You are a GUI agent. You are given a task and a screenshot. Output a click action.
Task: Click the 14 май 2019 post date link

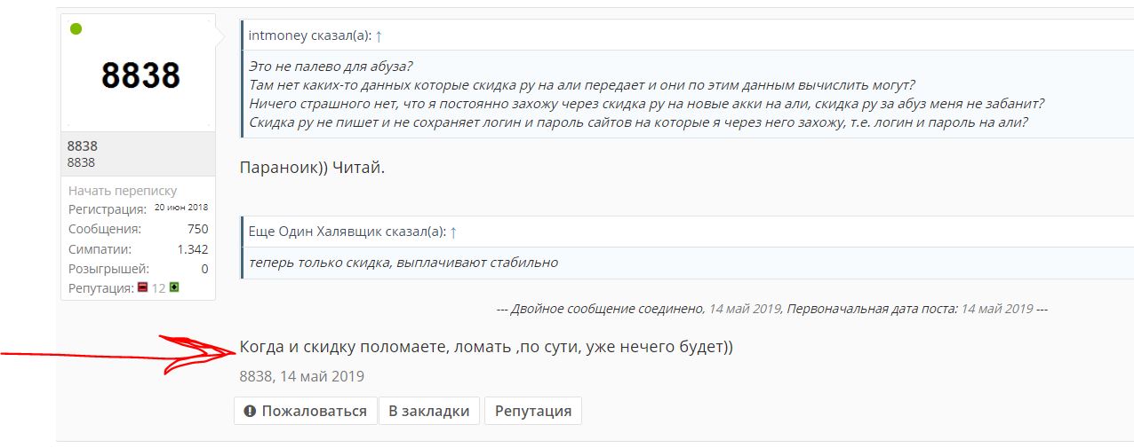pos(322,376)
